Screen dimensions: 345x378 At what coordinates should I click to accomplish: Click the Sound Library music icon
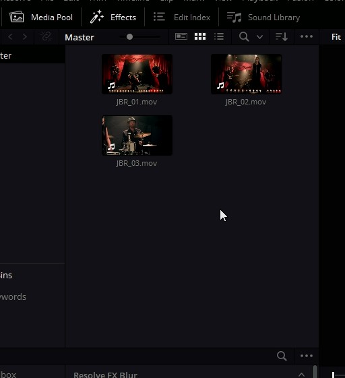234,18
